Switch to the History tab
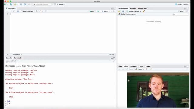 pos(133,8)
